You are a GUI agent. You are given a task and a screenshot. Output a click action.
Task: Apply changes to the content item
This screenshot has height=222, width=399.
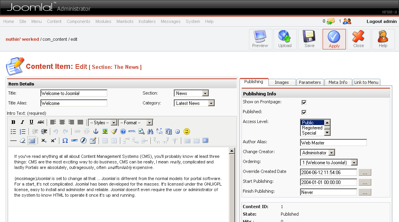click(x=334, y=39)
